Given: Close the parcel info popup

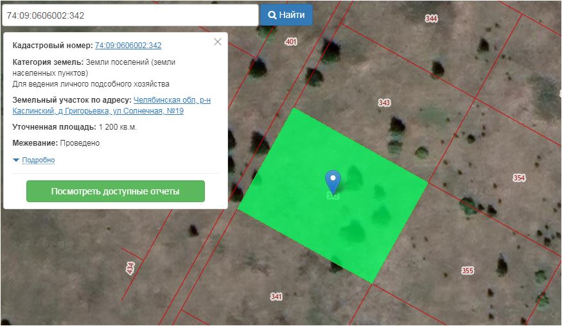Looking at the screenshot, I should coord(218,42).
